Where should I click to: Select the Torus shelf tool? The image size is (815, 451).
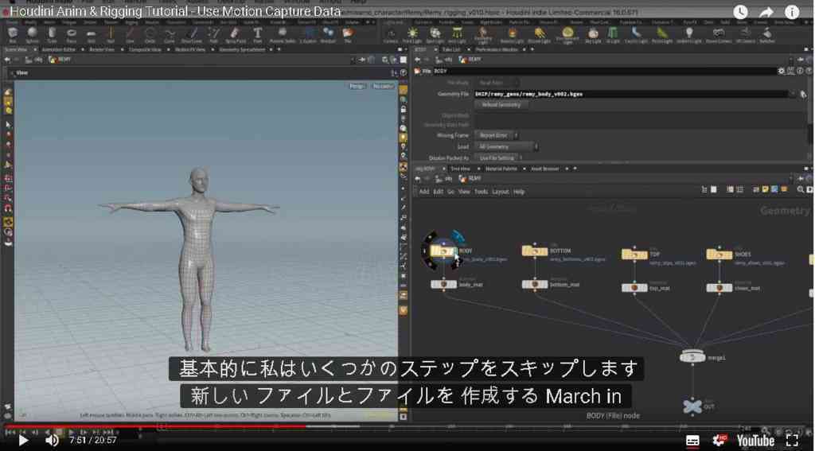[x=72, y=35]
